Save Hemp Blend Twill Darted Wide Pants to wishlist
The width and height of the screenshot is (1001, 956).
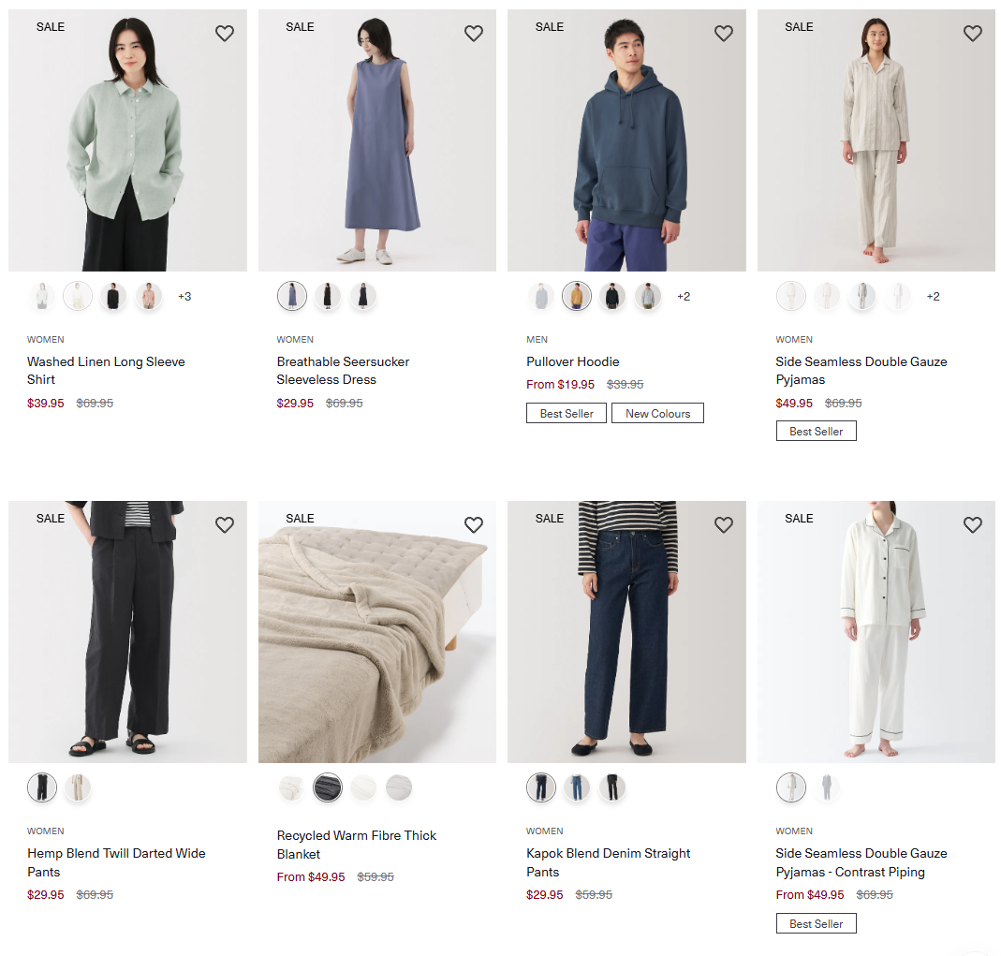(x=225, y=525)
